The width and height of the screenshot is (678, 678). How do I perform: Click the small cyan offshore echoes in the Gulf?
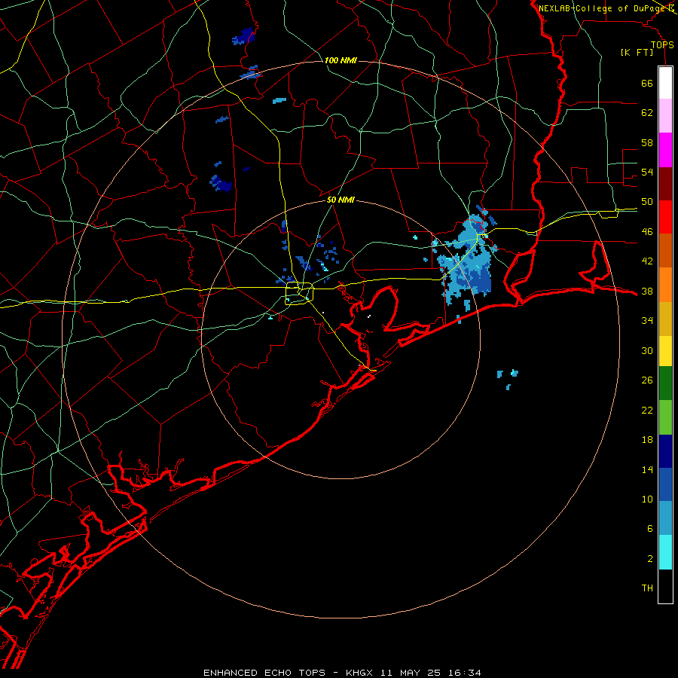507,379
